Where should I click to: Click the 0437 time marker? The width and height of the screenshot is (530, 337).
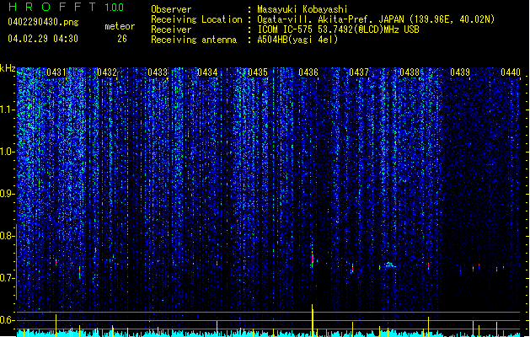point(359,72)
